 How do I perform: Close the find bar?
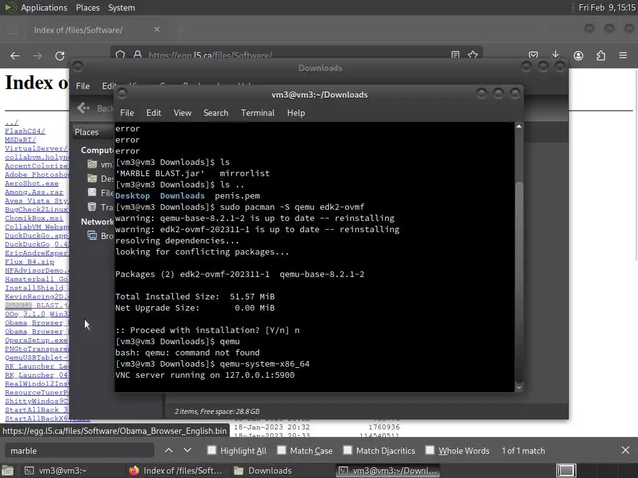point(626,451)
